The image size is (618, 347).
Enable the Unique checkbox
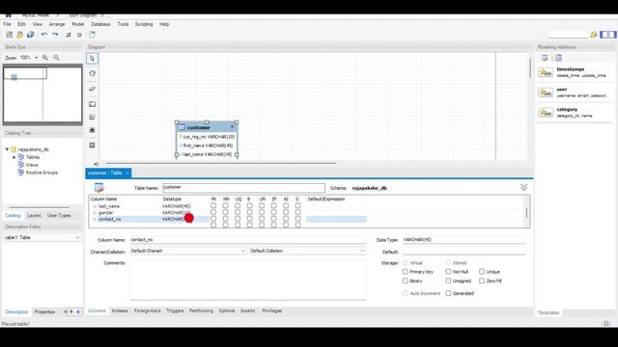coord(482,272)
